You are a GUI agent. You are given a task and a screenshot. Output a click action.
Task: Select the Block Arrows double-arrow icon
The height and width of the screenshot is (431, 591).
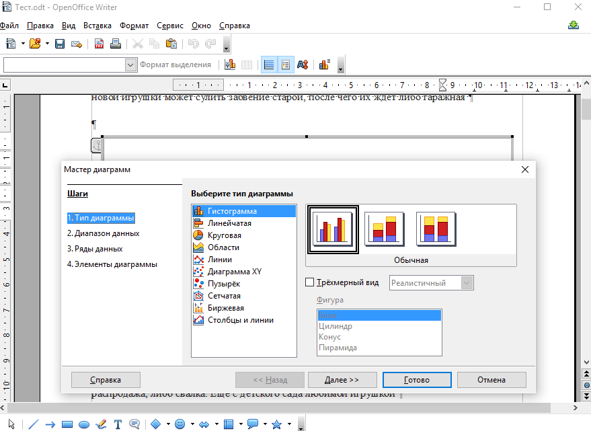click(204, 424)
